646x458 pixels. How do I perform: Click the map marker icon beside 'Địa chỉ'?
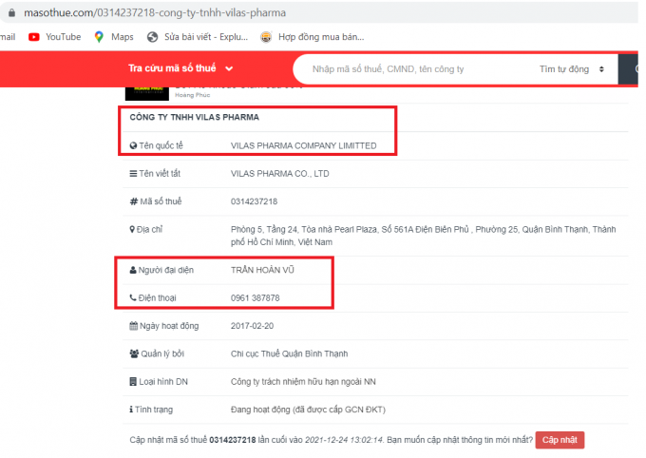(132, 229)
